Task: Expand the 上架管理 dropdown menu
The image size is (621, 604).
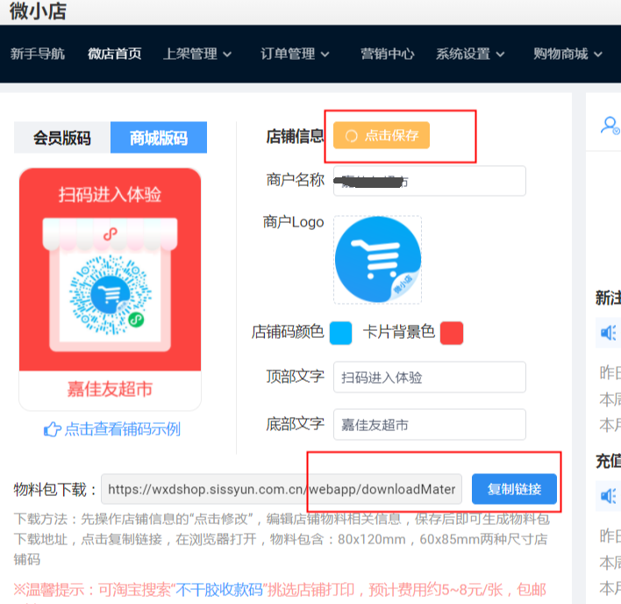Action: [197, 54]
